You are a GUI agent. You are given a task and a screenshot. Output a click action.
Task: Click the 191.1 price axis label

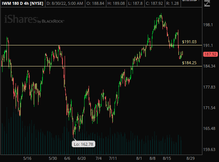click(208, 45)
